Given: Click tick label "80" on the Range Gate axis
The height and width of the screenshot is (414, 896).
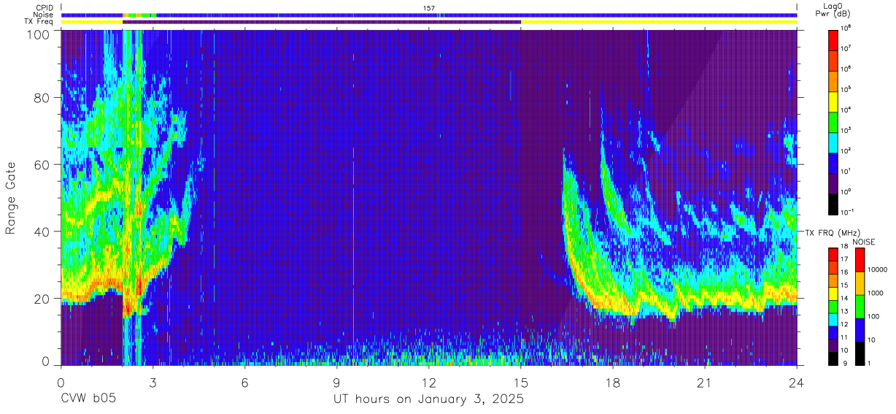Looking at the screenshot, I should 42,97.
